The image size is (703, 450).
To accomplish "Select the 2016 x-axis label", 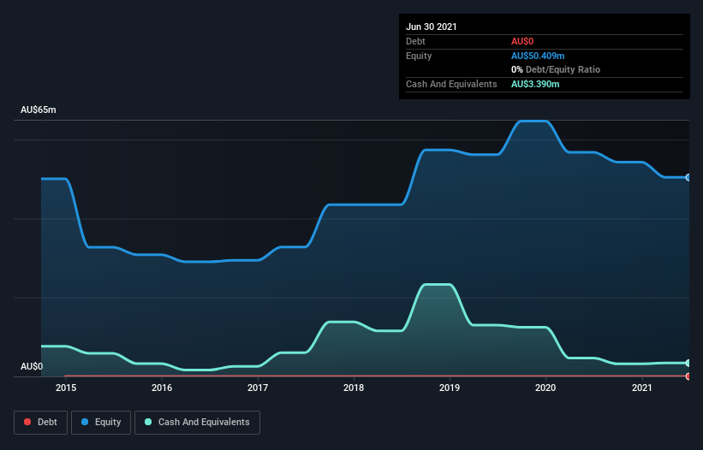I will click(x=162, y=388).
